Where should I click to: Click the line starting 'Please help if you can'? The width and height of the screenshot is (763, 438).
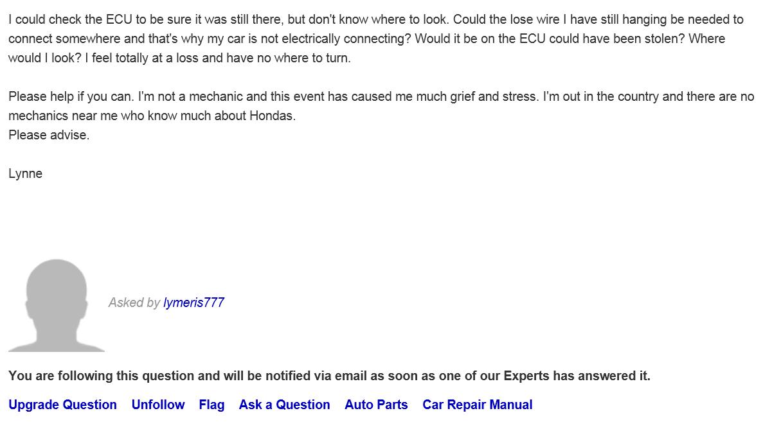tap(381, 96)
